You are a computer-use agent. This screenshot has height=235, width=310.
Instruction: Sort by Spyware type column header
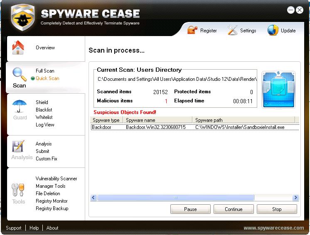[x=106, y=120]
